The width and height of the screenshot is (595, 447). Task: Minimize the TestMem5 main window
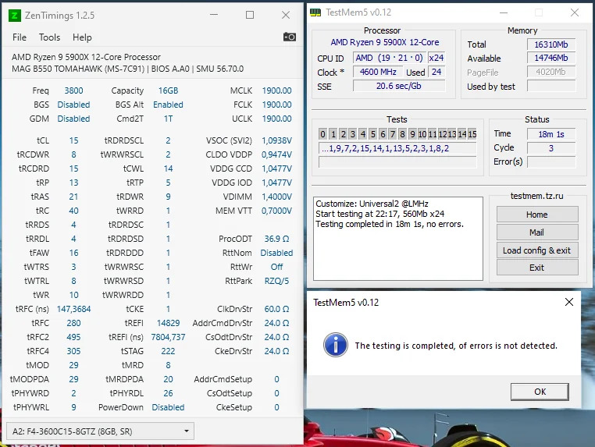click(504, 12)
